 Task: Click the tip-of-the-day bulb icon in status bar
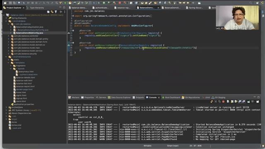tap(263, 146)
